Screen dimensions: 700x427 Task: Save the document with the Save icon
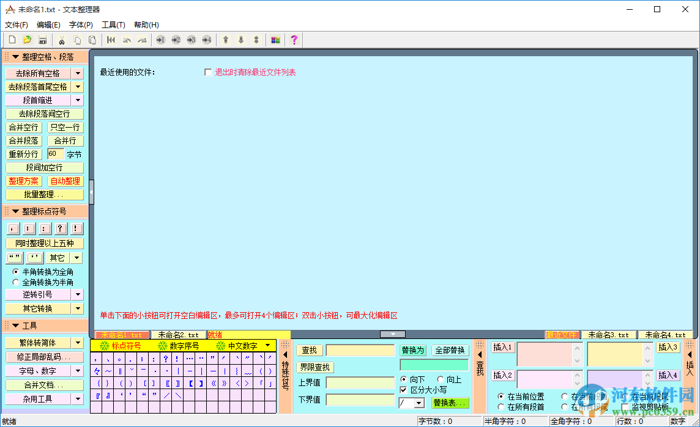[42, 40]
